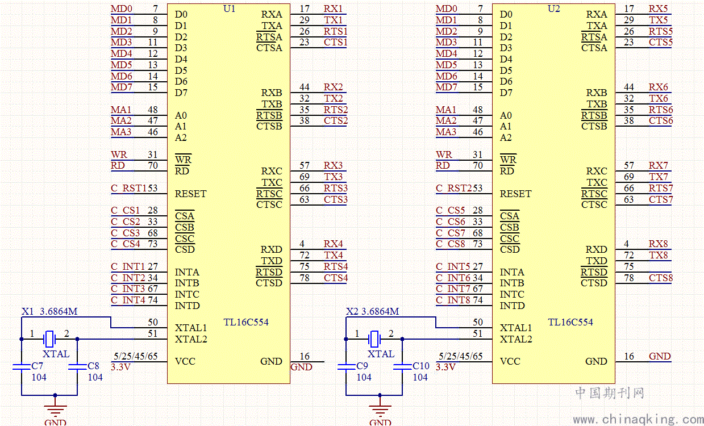Select the CTS5 net label

pyautogui.click(x=661, y=42)
